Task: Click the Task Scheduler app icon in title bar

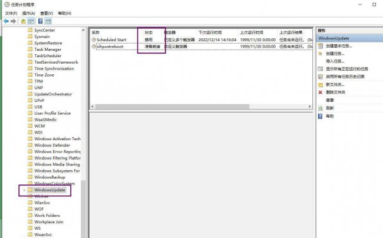Action: point(7,4)
